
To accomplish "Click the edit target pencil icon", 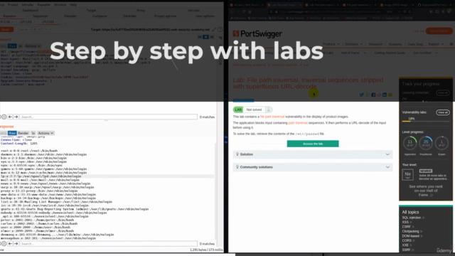I will pyautogui.click(x=214, y=29).
